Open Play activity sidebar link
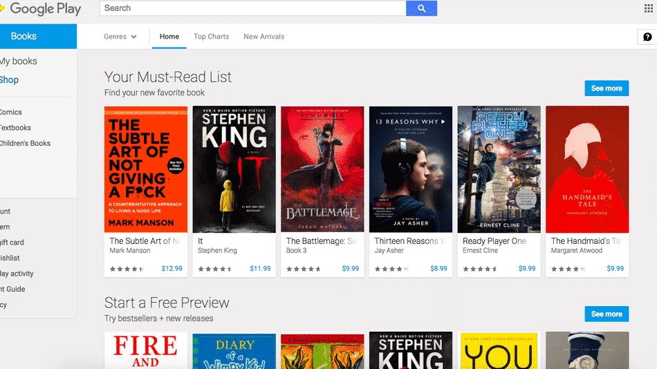 pyautogui.click(x=17, y=274)
